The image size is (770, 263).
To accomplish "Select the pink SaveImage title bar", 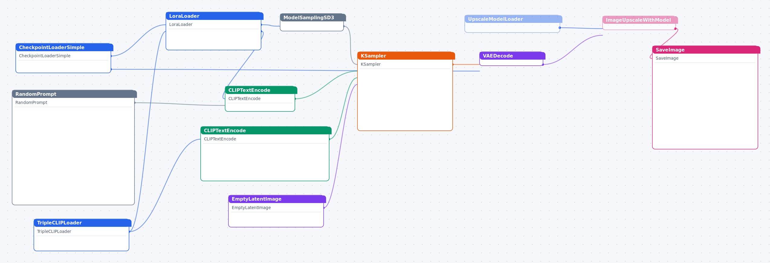I will pyautogui.click(x=706, y=50).
